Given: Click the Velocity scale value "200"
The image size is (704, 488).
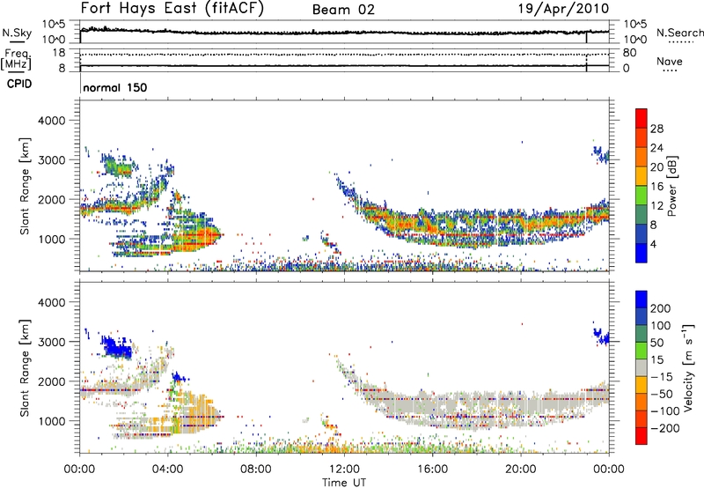Looking at the screenshot, I should coord(661,308).
